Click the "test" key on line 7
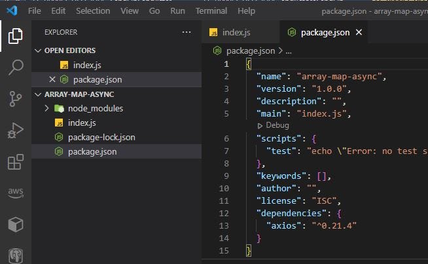The width and height of the screenshot is (428, 264). coord(281,151)
